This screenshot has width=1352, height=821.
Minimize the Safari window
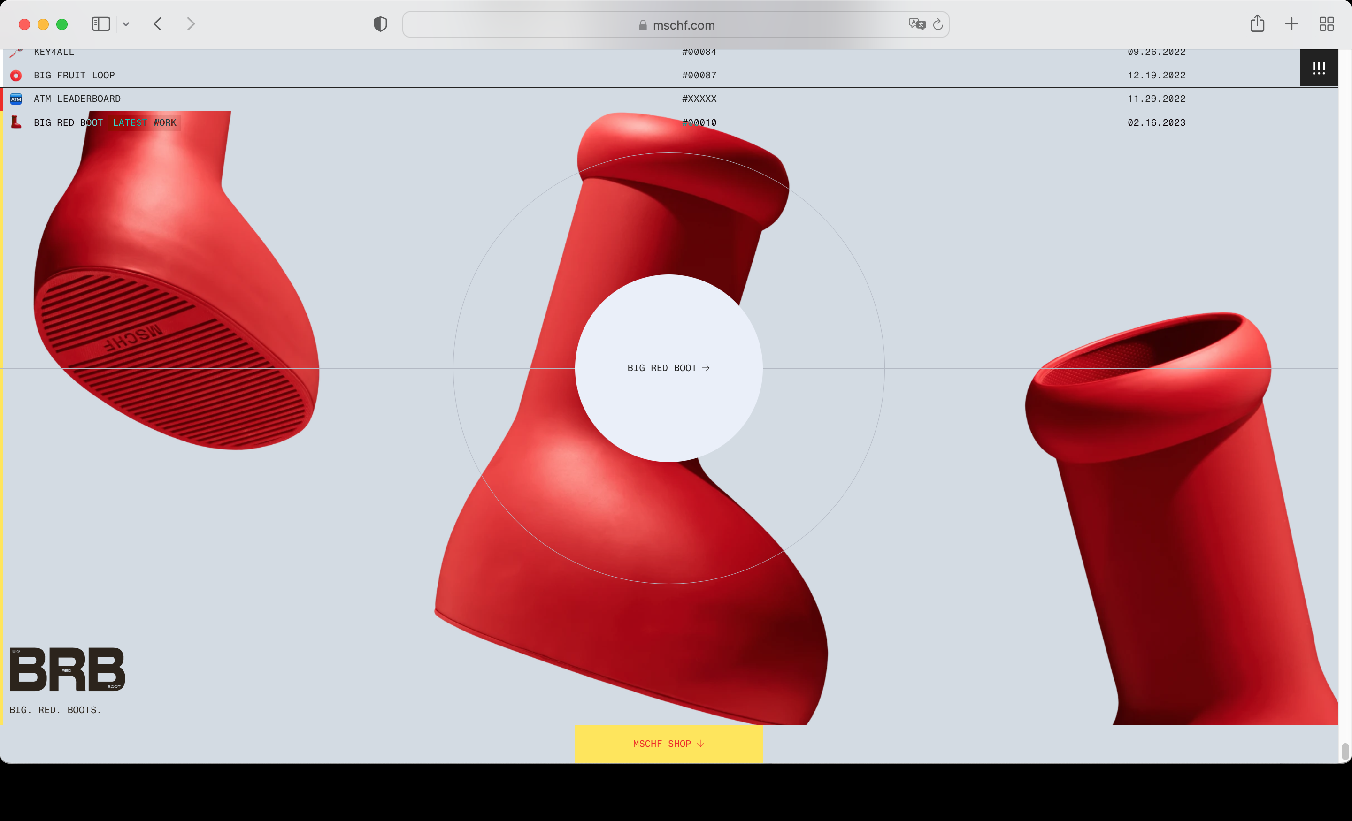click(x=43, y=24)
